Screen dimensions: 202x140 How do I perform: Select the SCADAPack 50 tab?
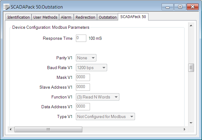[133, 17]
